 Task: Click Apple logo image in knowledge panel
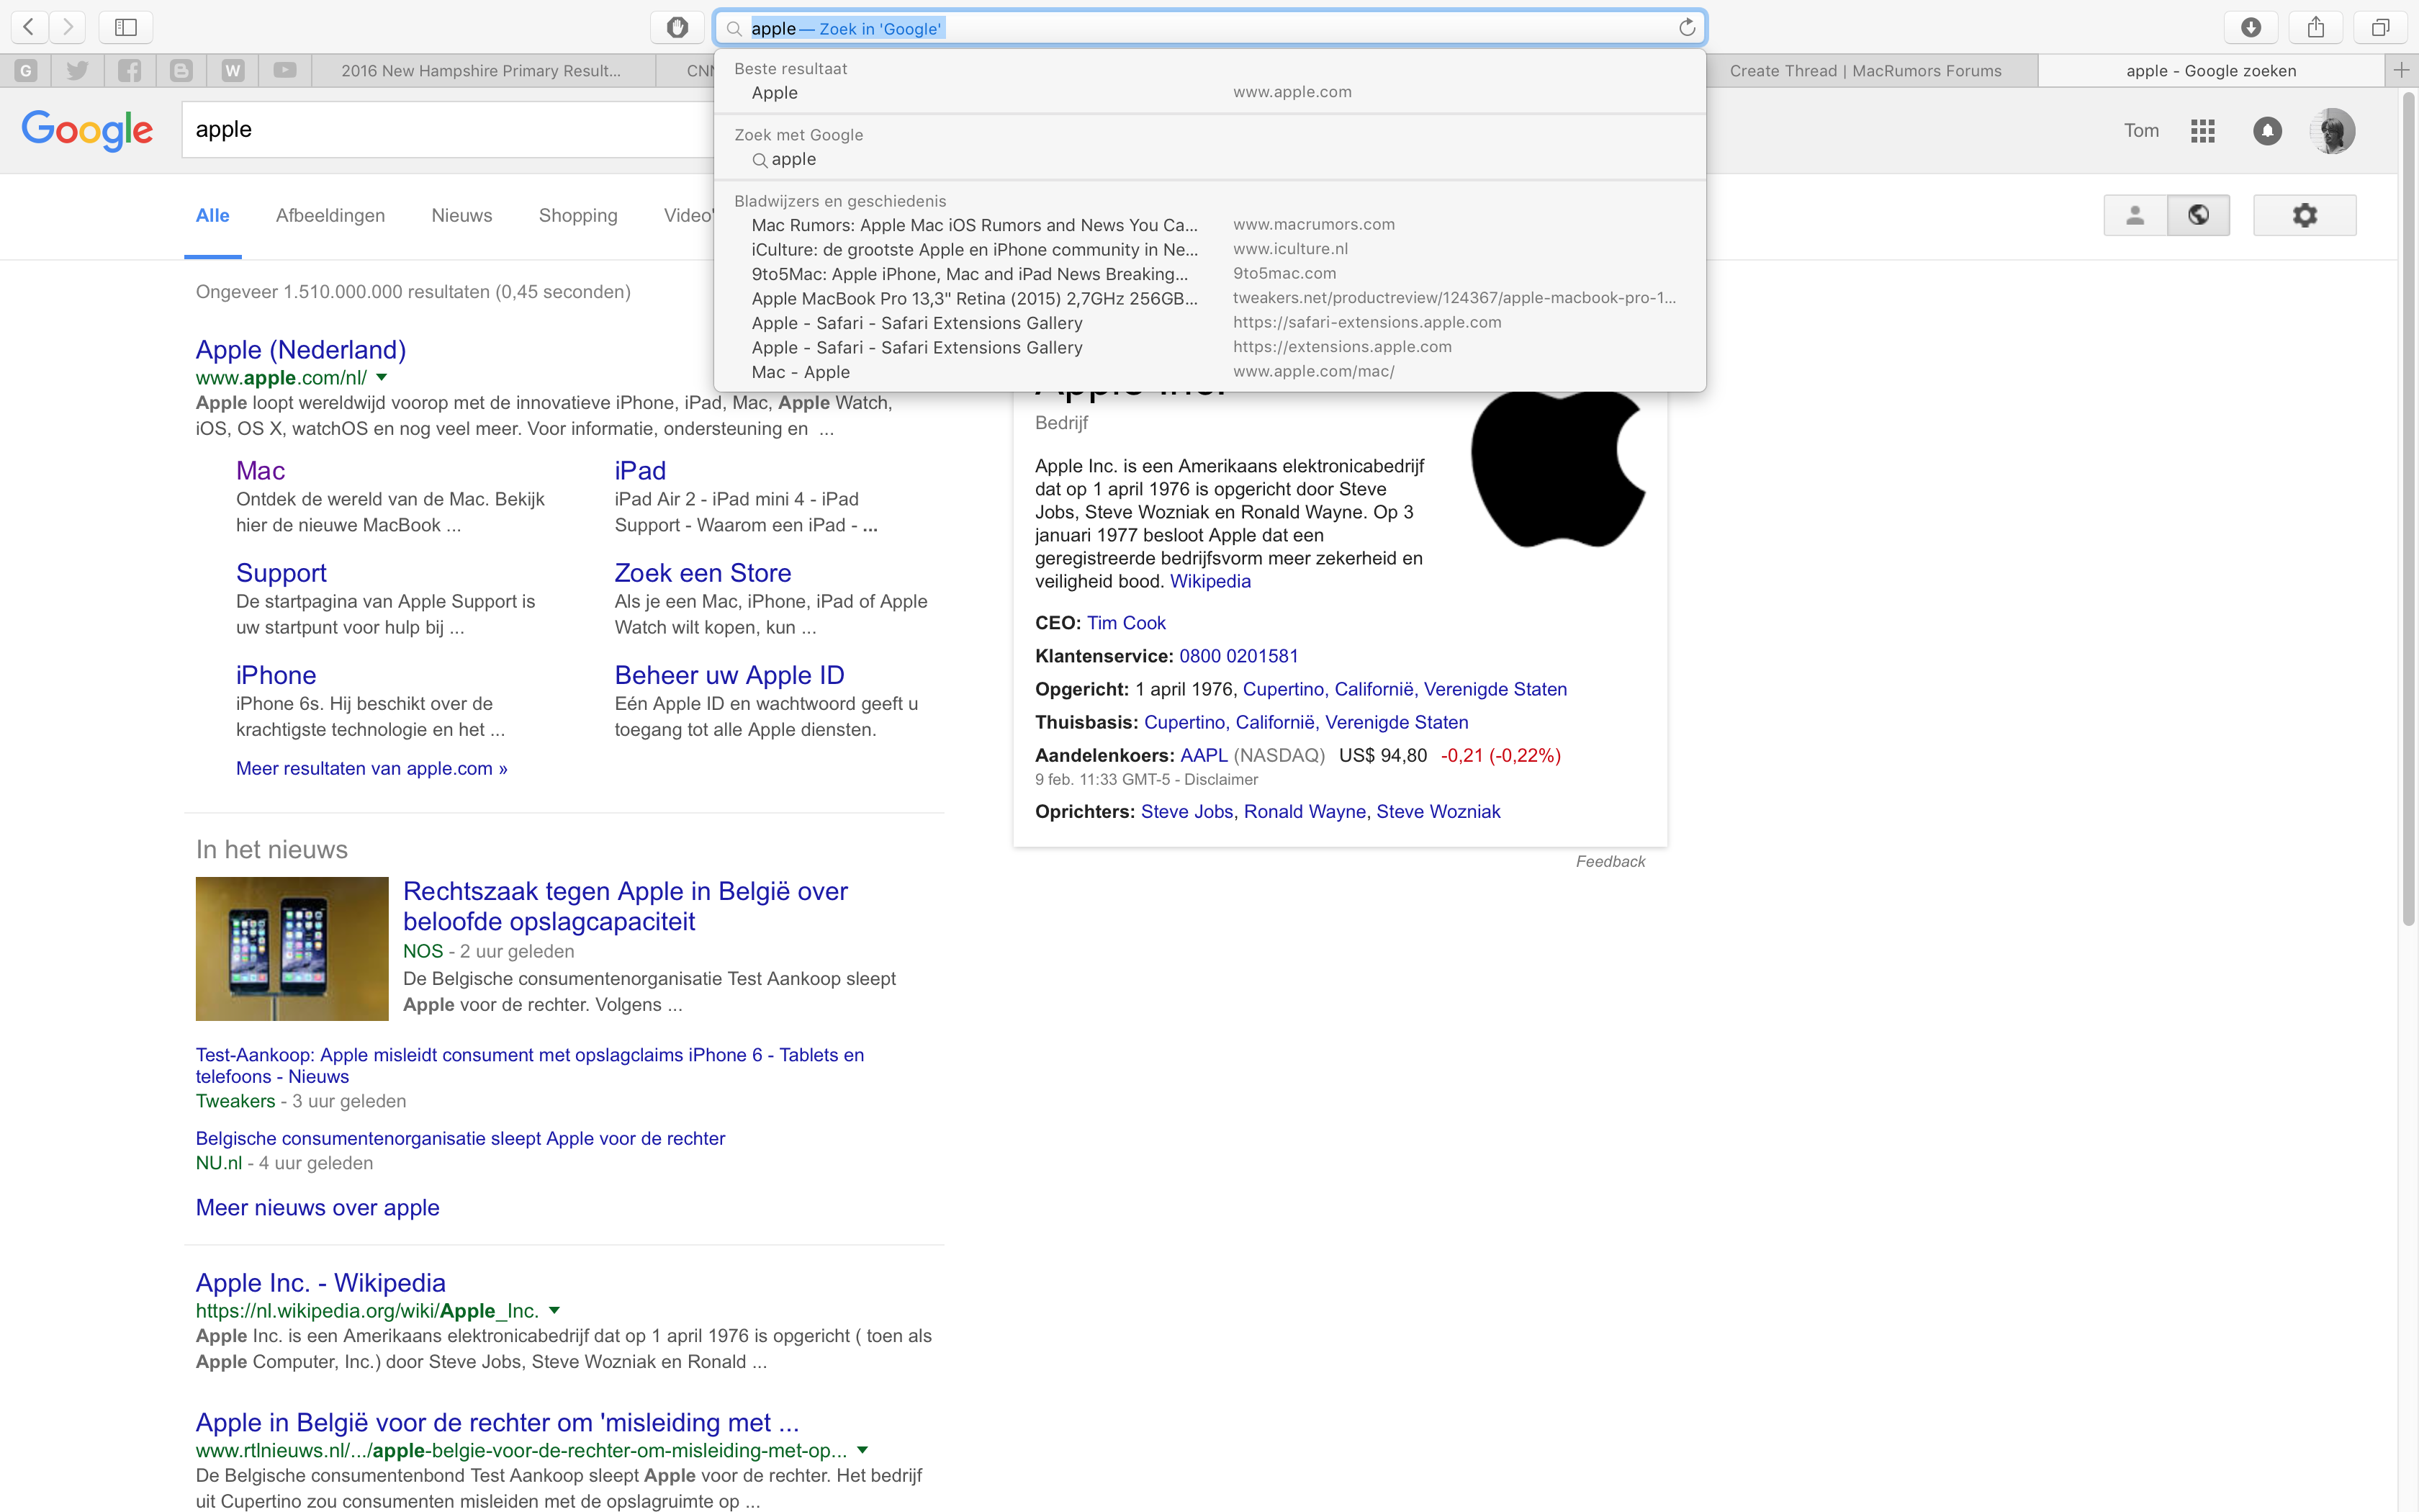click(x=1559, y=470)
